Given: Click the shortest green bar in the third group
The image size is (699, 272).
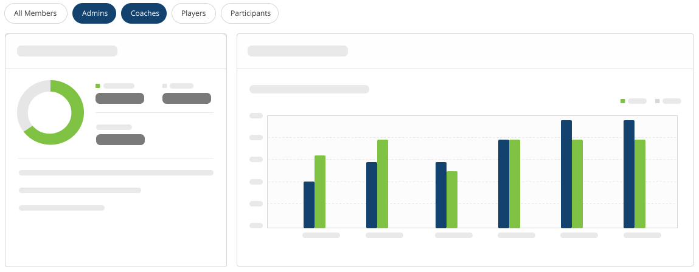Looking at the screenshot, I should [x=452, y=199].
